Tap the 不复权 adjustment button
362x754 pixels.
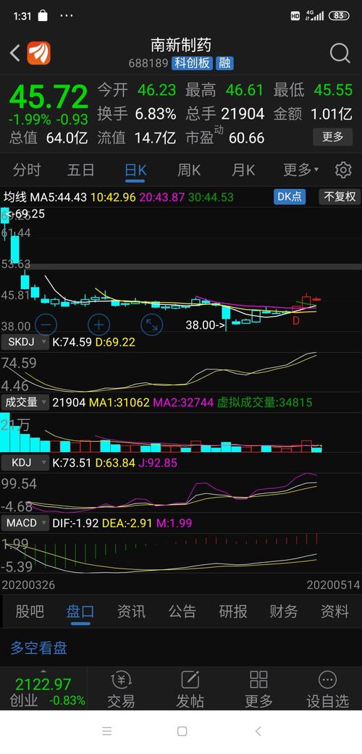click(x=340, y=196)
